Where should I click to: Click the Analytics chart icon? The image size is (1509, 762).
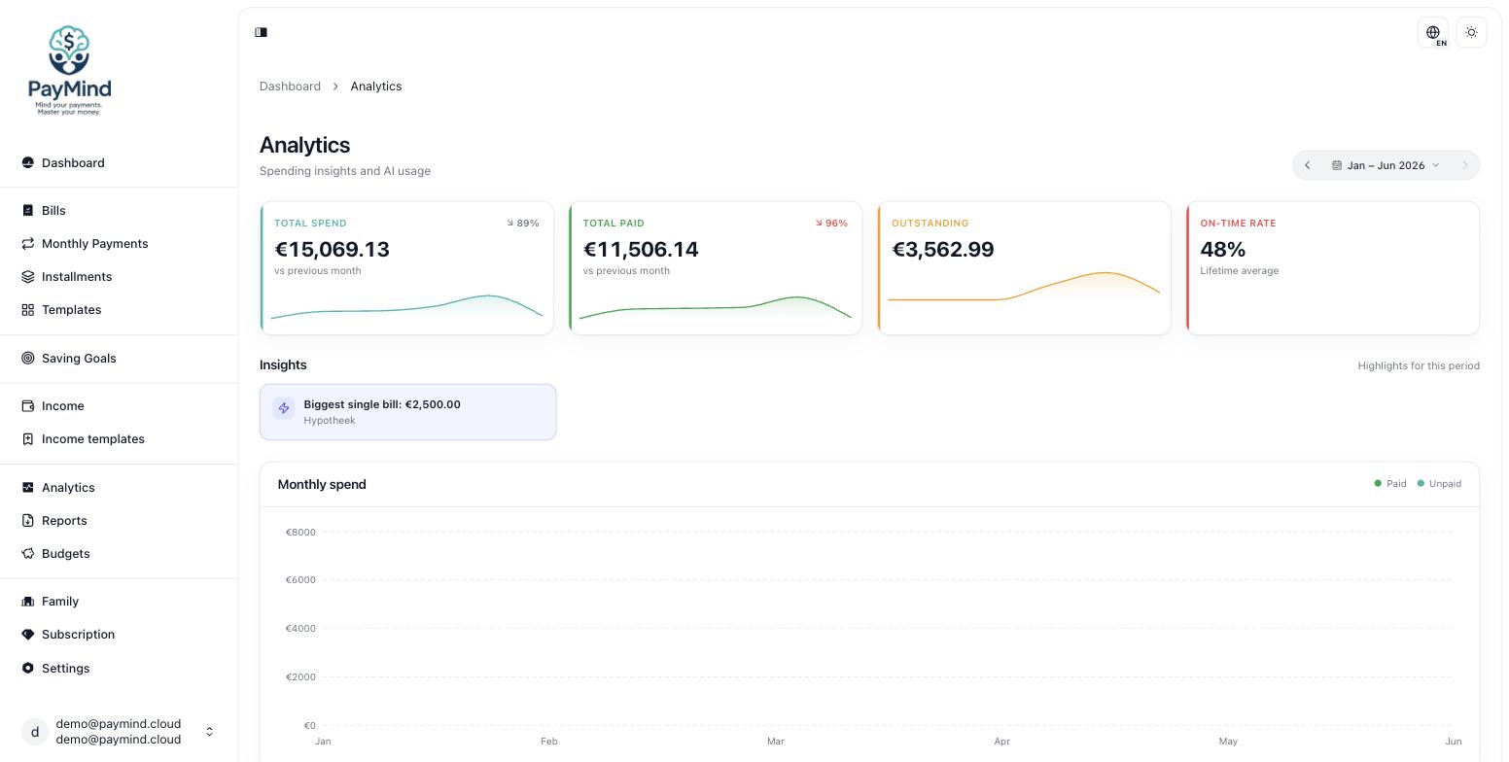click(x=27, y=487)
